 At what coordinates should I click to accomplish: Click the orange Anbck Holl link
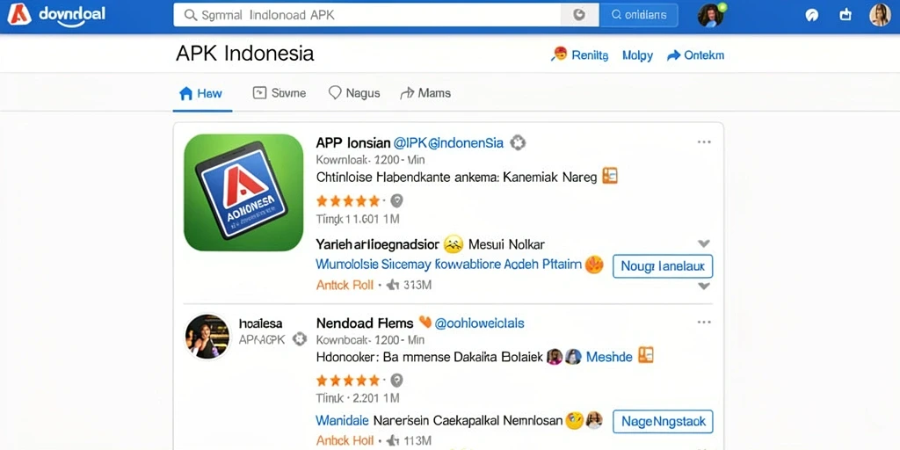[345, 441]
